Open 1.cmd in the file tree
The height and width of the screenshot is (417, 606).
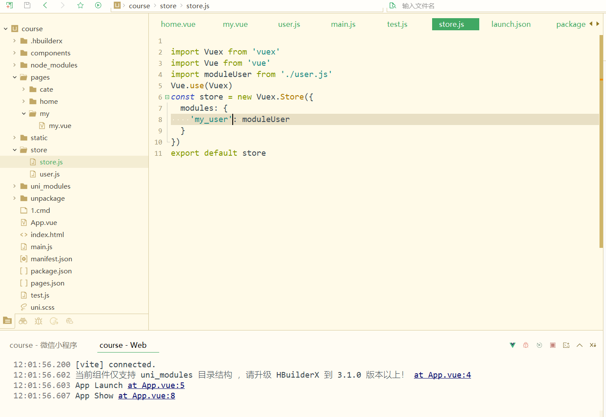coord(40,210)
